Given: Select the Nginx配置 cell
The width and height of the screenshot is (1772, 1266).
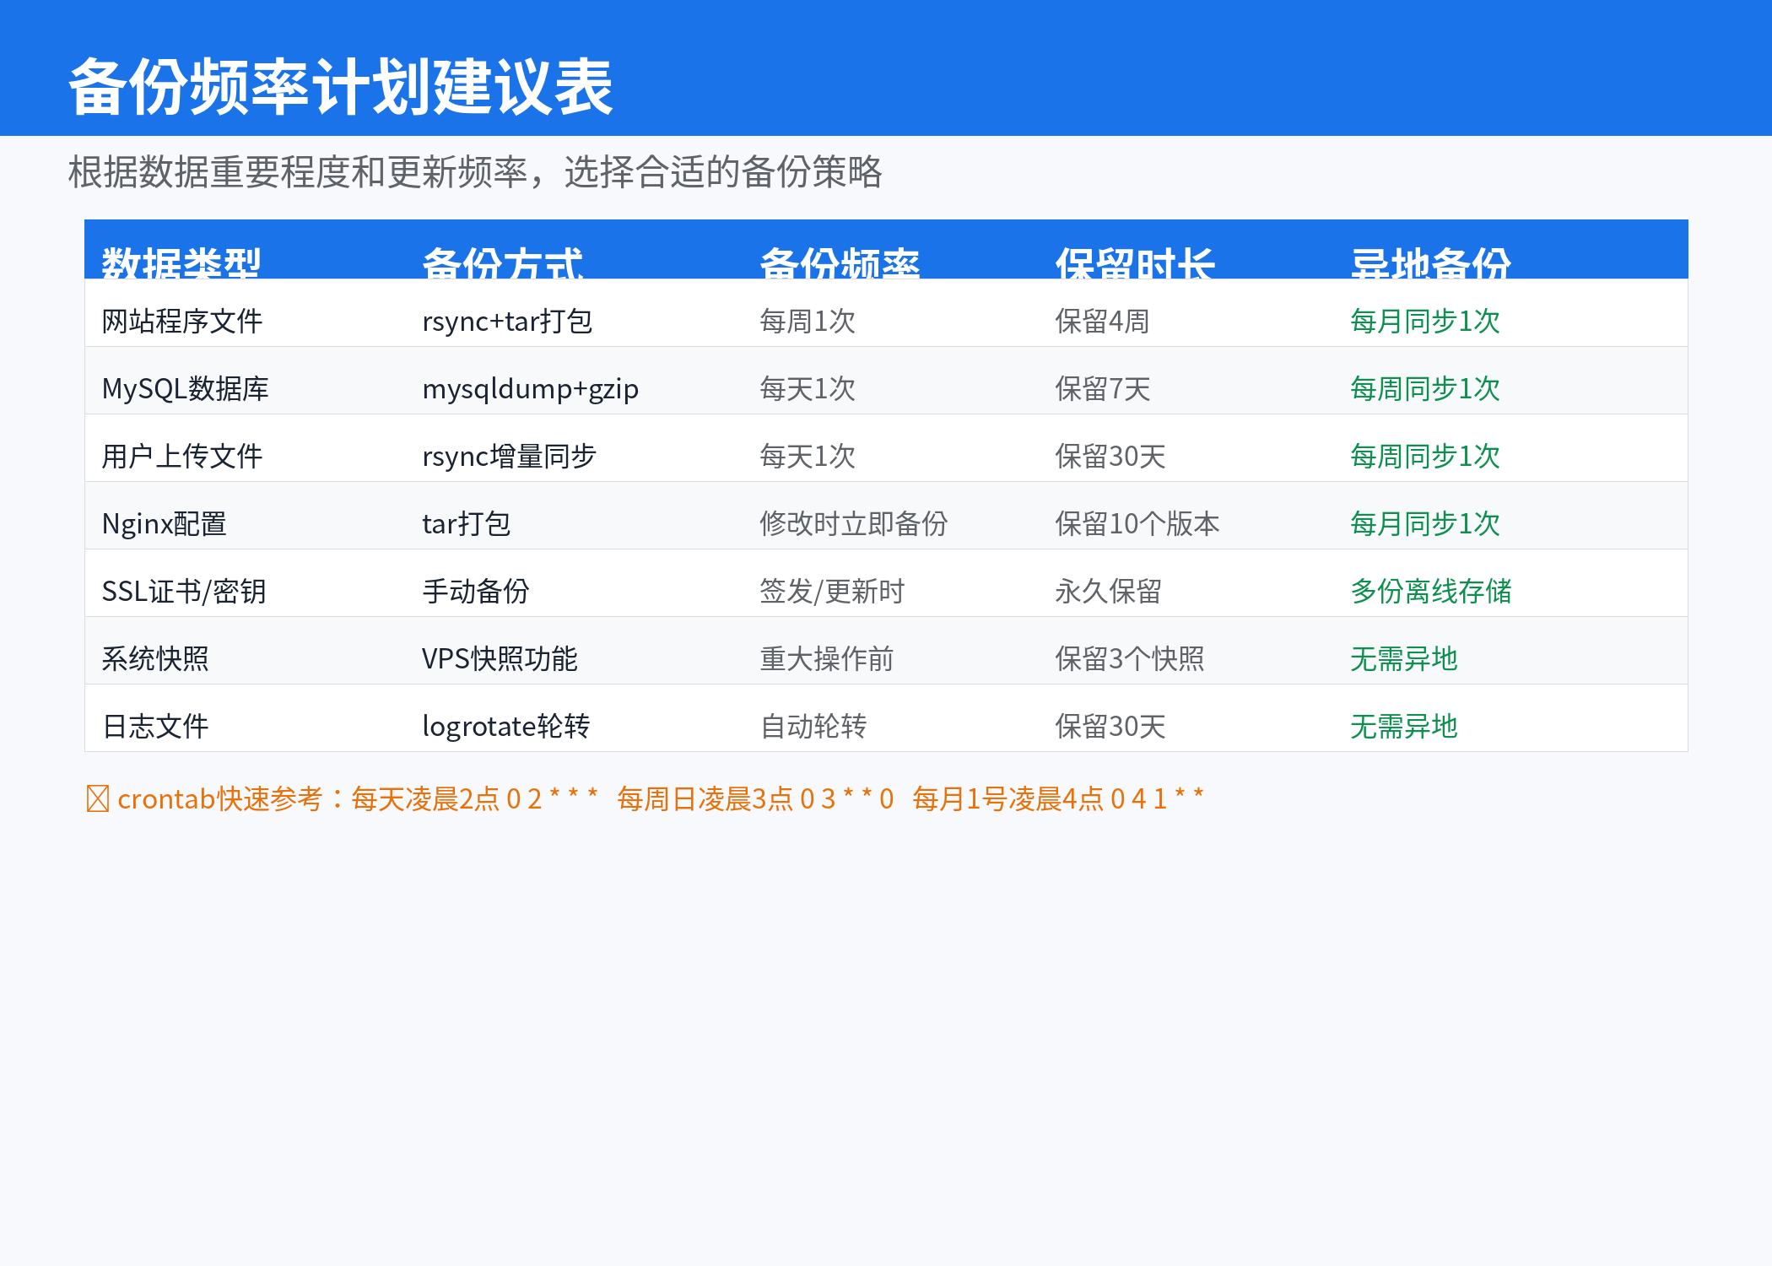Looking at the screenshot, I should pos(164,523).
